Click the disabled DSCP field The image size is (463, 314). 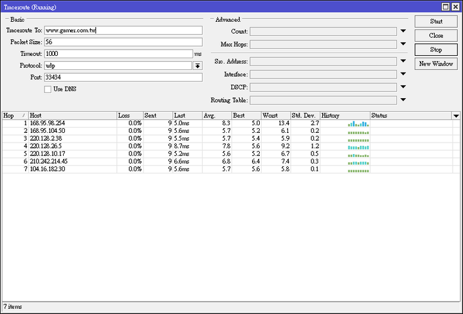323,87
